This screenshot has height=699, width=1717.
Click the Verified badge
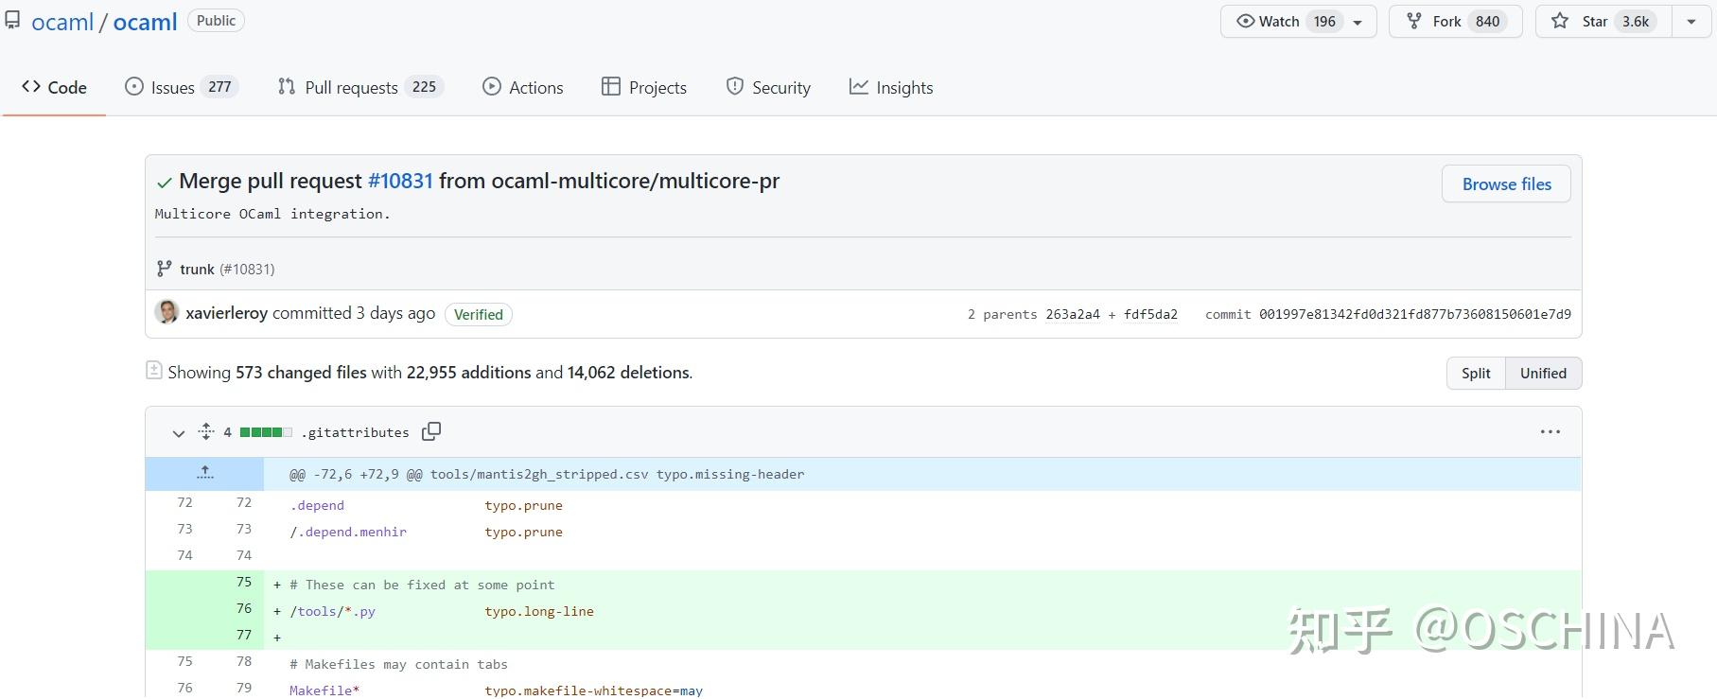(478, 314)
